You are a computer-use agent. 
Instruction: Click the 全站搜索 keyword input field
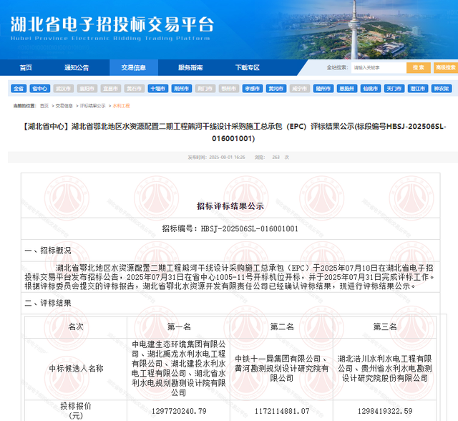point(379,67)
